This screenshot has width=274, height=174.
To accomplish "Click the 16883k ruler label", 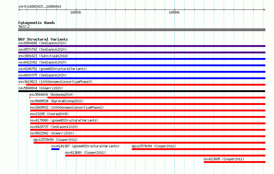I will pyautogui.click(x=76, y=12).
